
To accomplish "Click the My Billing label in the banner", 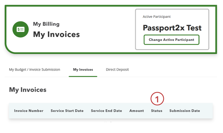I will click(x=46, y=24).
